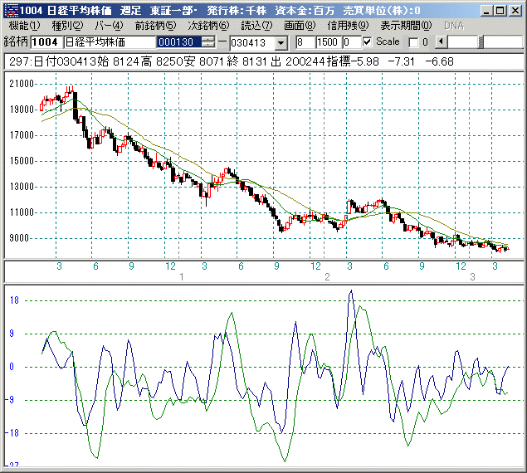Click the stock code field showing 1004

pyautogui.click(x=44, y=41)
